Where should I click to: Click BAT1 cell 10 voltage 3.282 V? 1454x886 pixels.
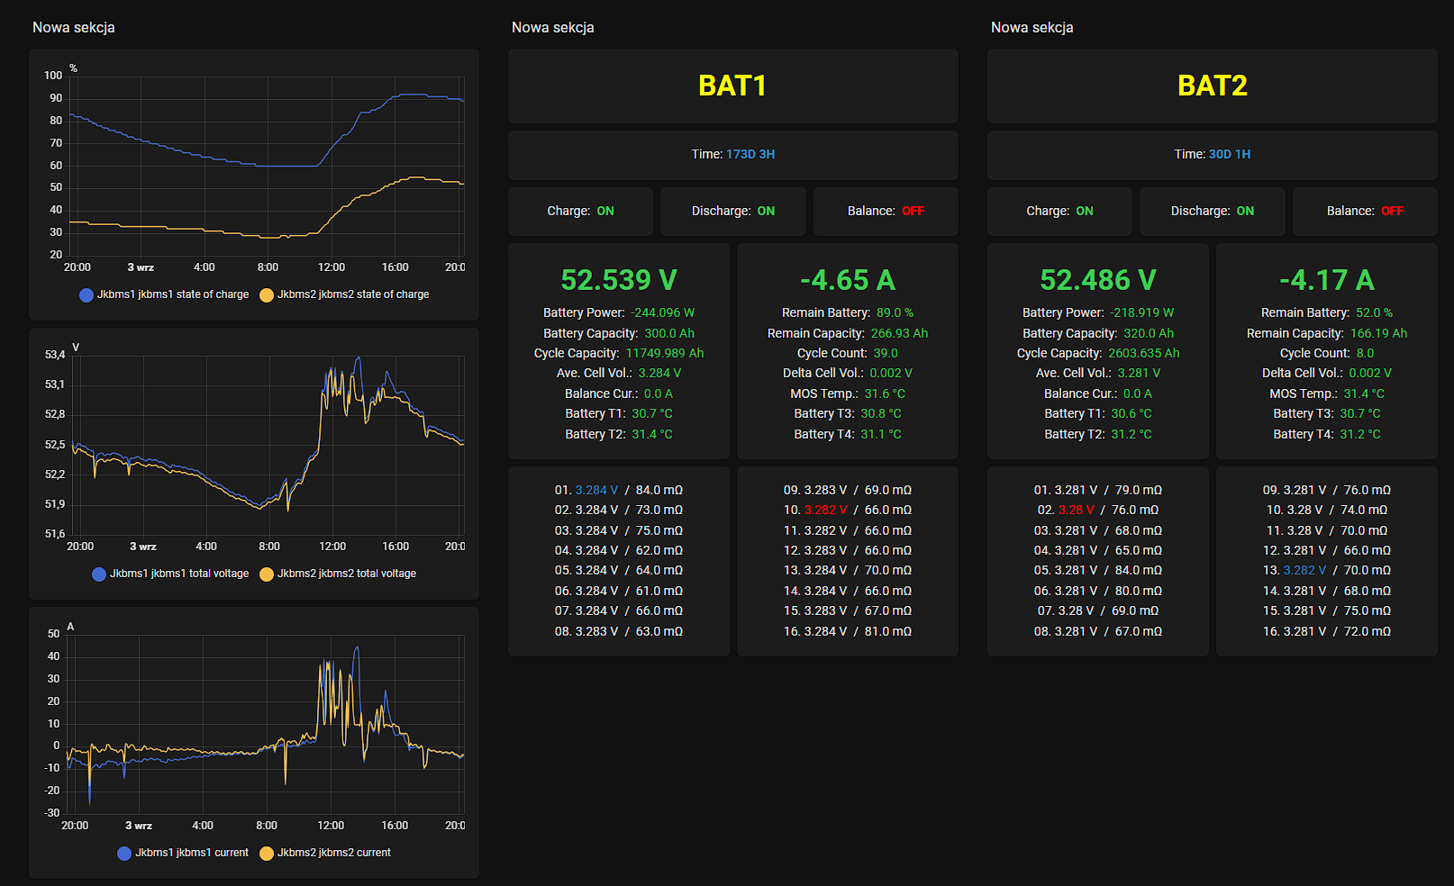point(825,511)
